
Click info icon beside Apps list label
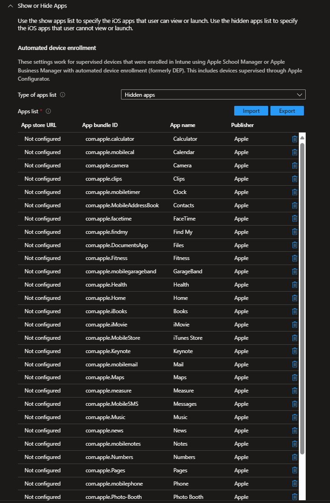pos(48,111)
